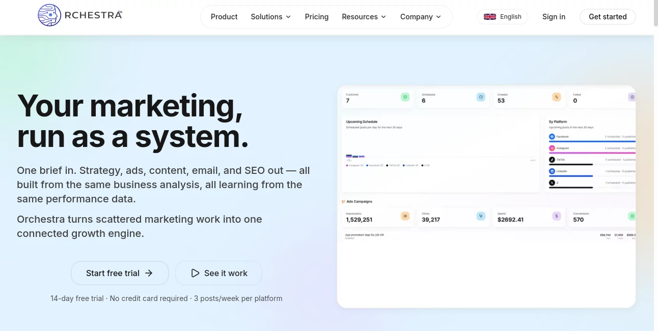Click the arrow icon in Start free trial
The width and height of the screenshot is (658, 331).
coord(149,273)
